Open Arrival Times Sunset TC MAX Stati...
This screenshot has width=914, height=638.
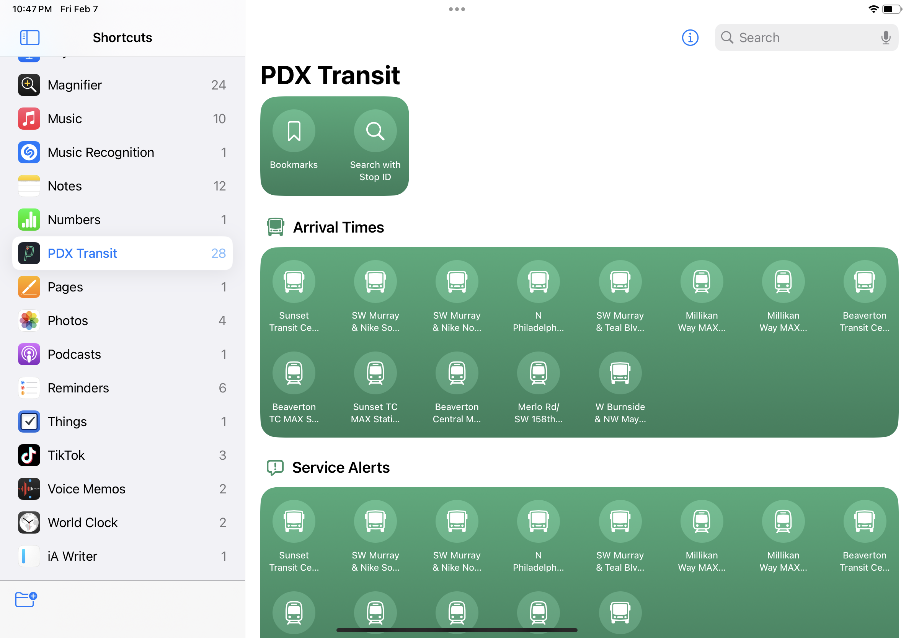pyautogui.click(x=375, y=388)
